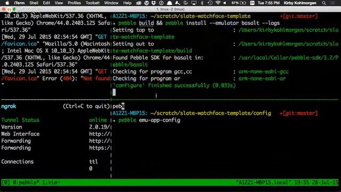Open the iTerm application menu

[x=19, y=3]
